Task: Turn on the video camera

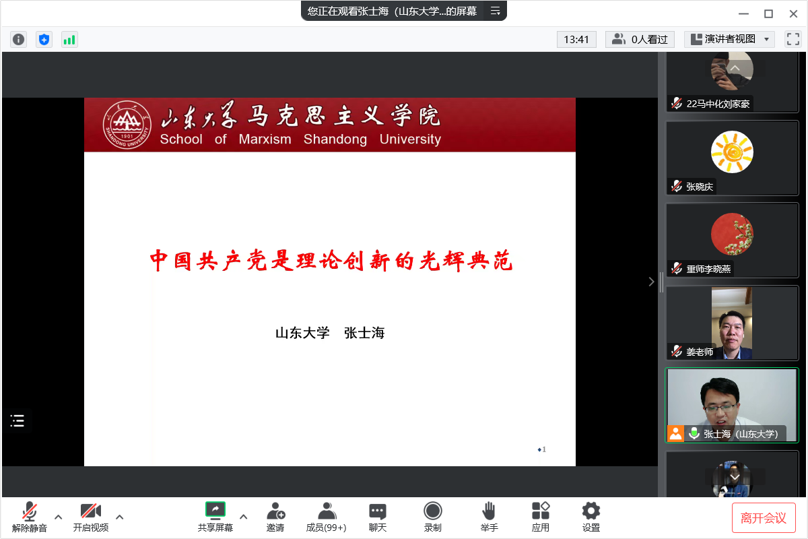Action: point(91,517)
